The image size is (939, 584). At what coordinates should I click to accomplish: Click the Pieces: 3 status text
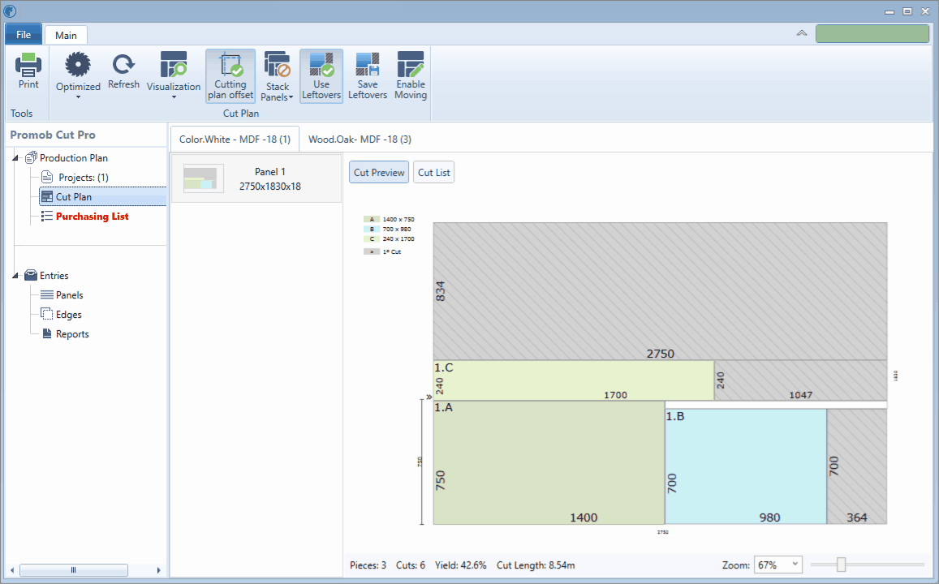(368, 565)
